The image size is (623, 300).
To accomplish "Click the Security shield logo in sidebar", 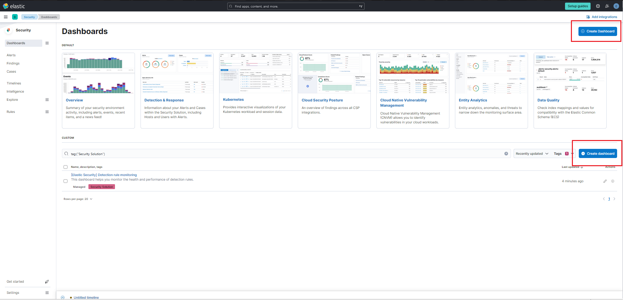I will [x=9, y=30].
